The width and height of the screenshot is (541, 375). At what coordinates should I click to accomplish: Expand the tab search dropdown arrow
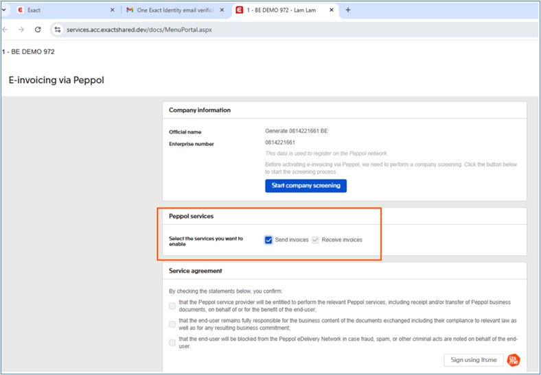click(x=5, y=10)
